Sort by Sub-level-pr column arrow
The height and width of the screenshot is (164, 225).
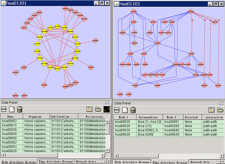76,116
